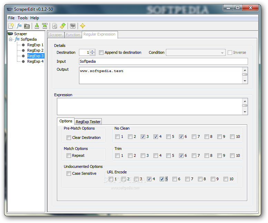
Task: Select RegExp 2 in the tree
Action: click(35, 50)
